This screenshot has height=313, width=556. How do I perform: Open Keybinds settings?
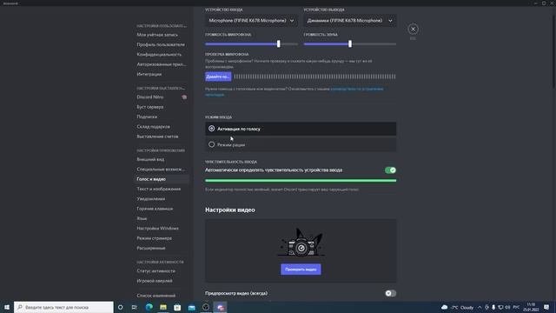pos(155,209)
